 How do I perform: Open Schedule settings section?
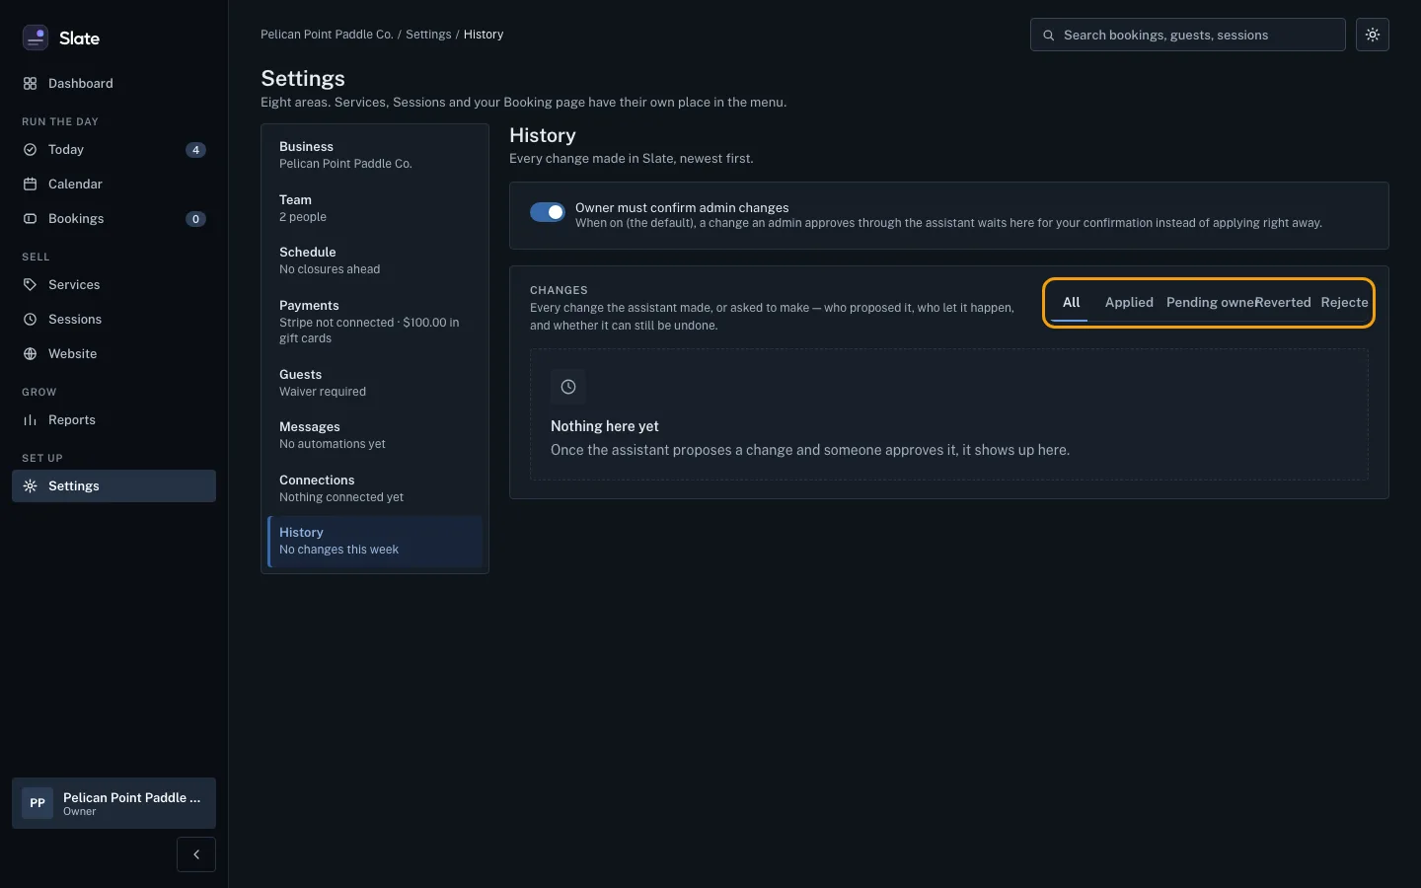pyautogui.click(x=375, y=260)
